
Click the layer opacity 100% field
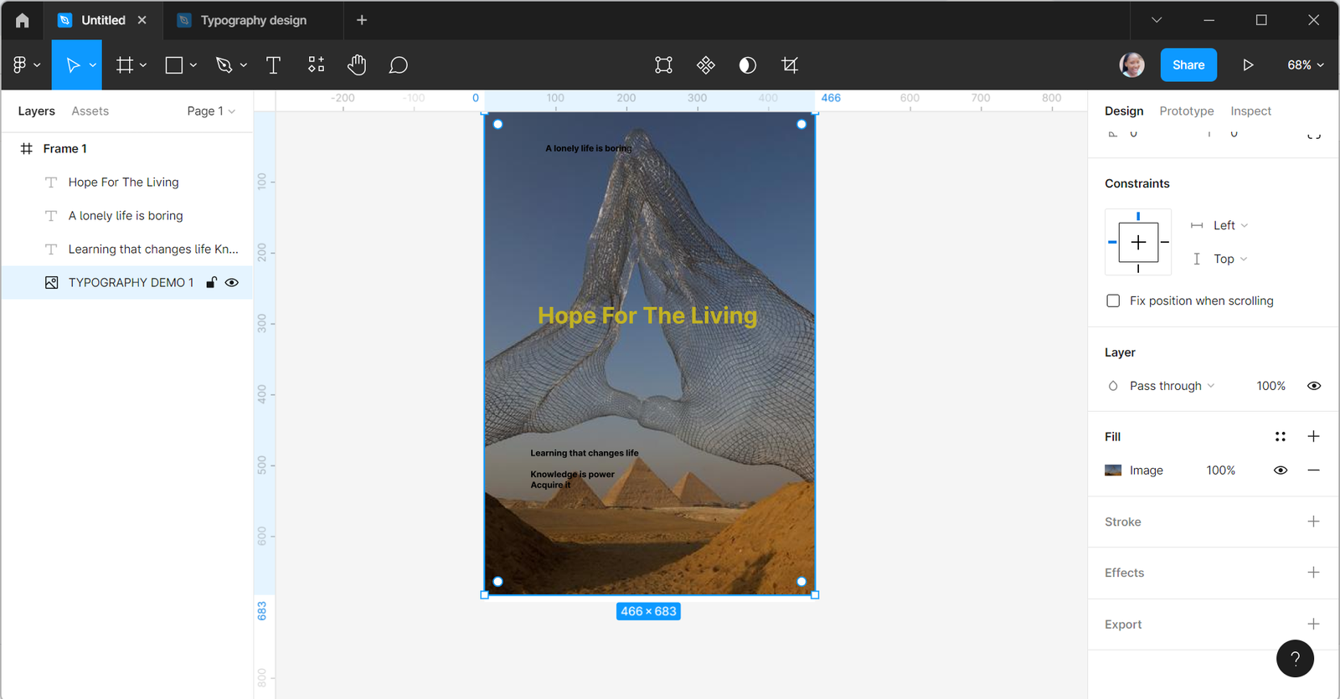point(1270,386)
